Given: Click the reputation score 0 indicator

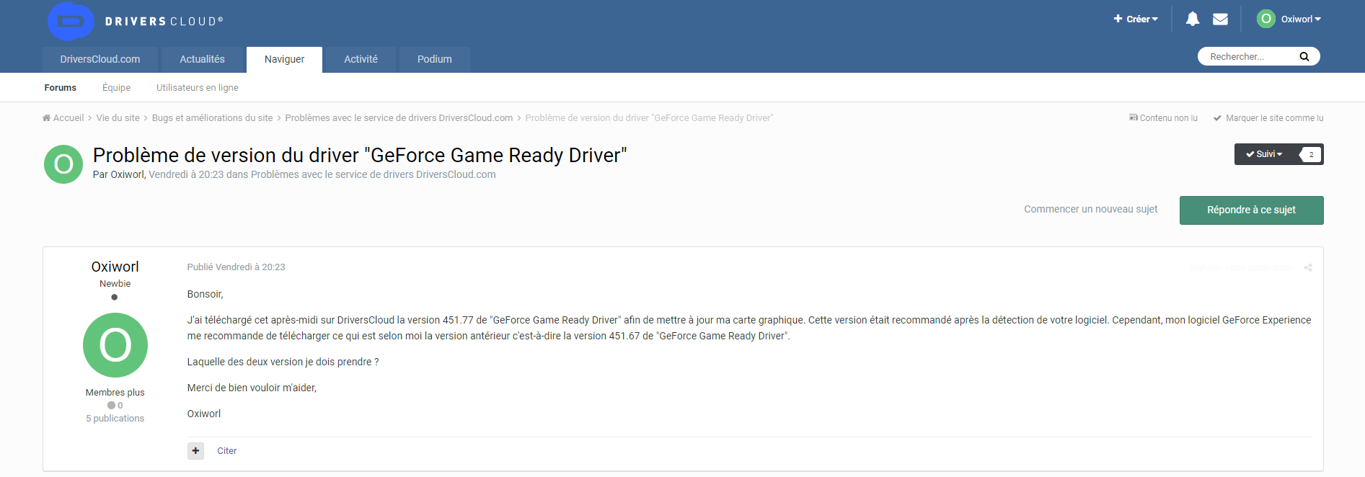Looking at the screenshot, I should click(115, 406).
